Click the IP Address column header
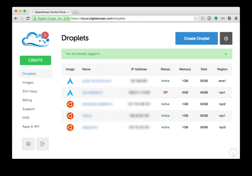 139,69
